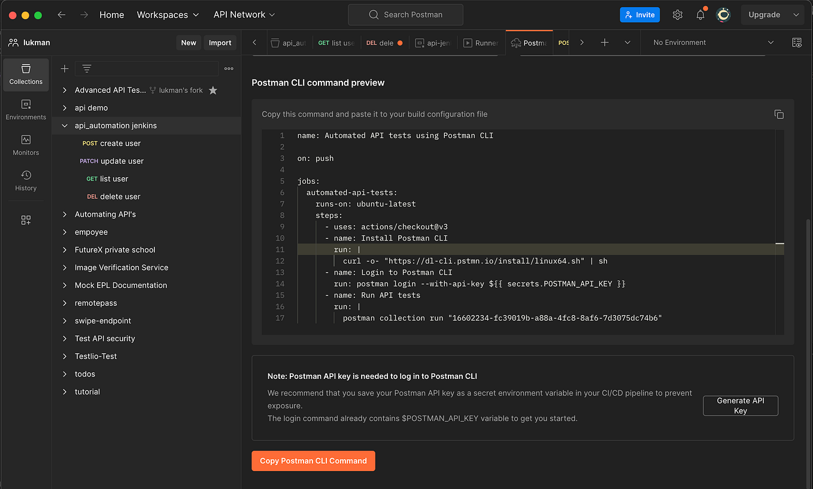Click Copy Postman CLI Command button
This screenshot has height=489, width=813.
[x=313, y=461]
